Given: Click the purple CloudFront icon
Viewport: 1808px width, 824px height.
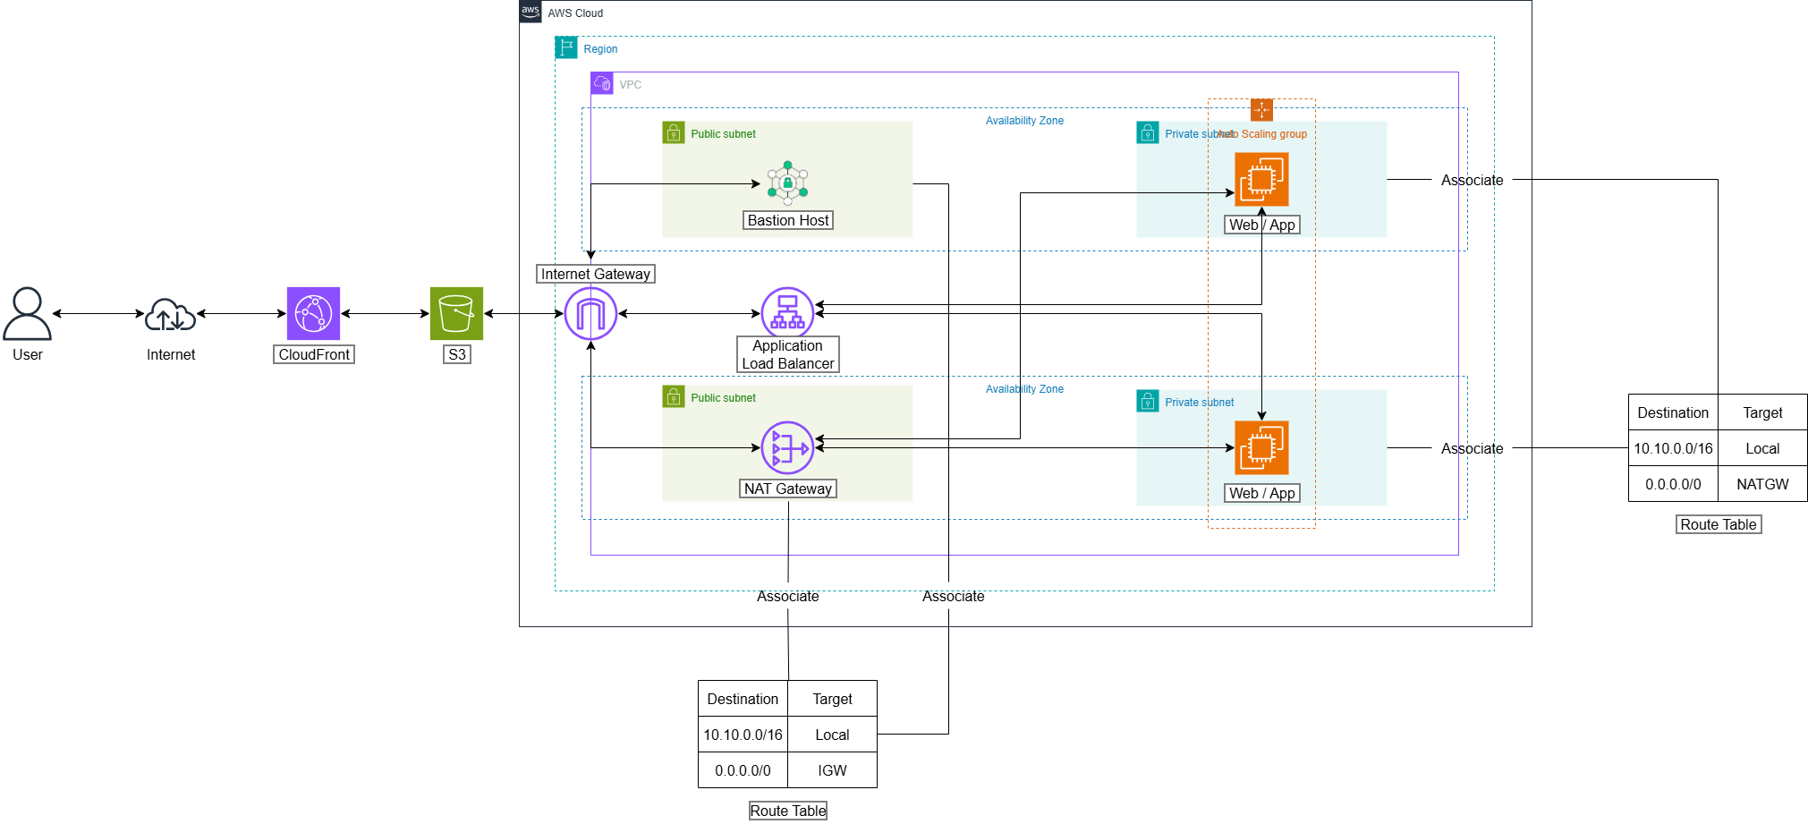Looking at the screenshot, I should pyautogui.click(x=313, y=313).
